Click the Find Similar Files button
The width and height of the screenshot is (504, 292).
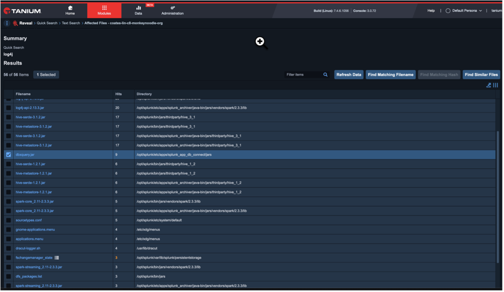pos(481,75)
